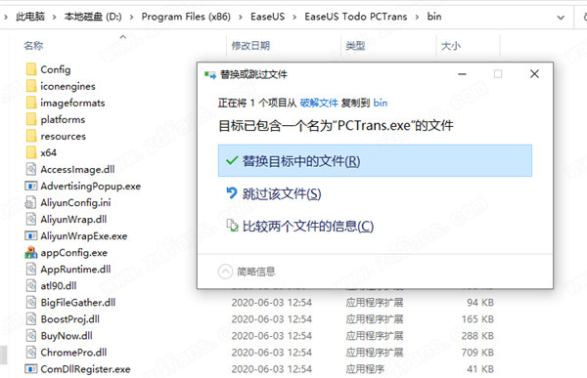Select the atl90.dll file name
The height and width of the screenshot is (378, 587).
59,285
